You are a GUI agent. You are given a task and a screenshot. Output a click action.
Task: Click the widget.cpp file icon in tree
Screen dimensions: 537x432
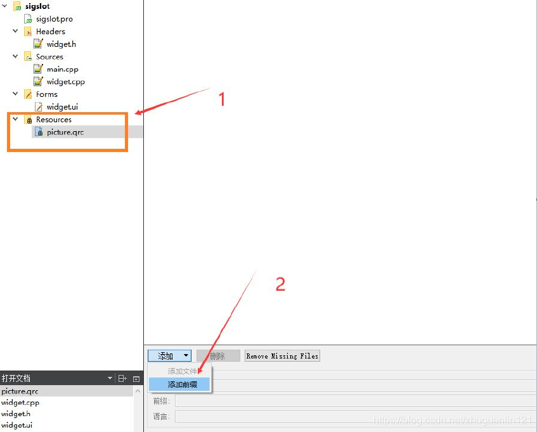pos(38,82)
